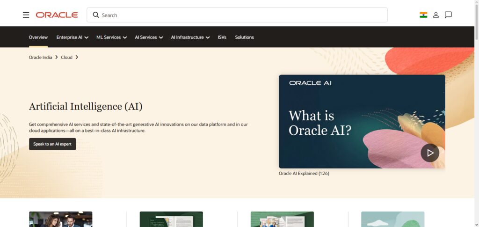Open the user account icon
The width and height of the screenshot is (479, 227).
(436, 15)
